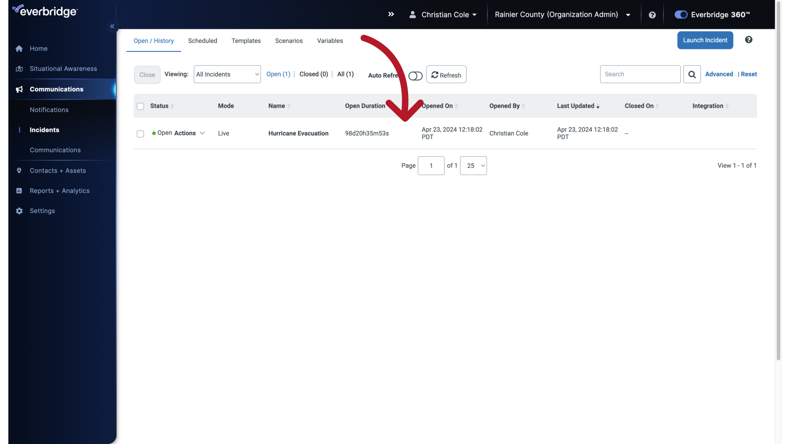This screenshot has height=444, width=790.
Task: Navigate to Communications module
Action: pyautogui.click(x=56, y=89)
